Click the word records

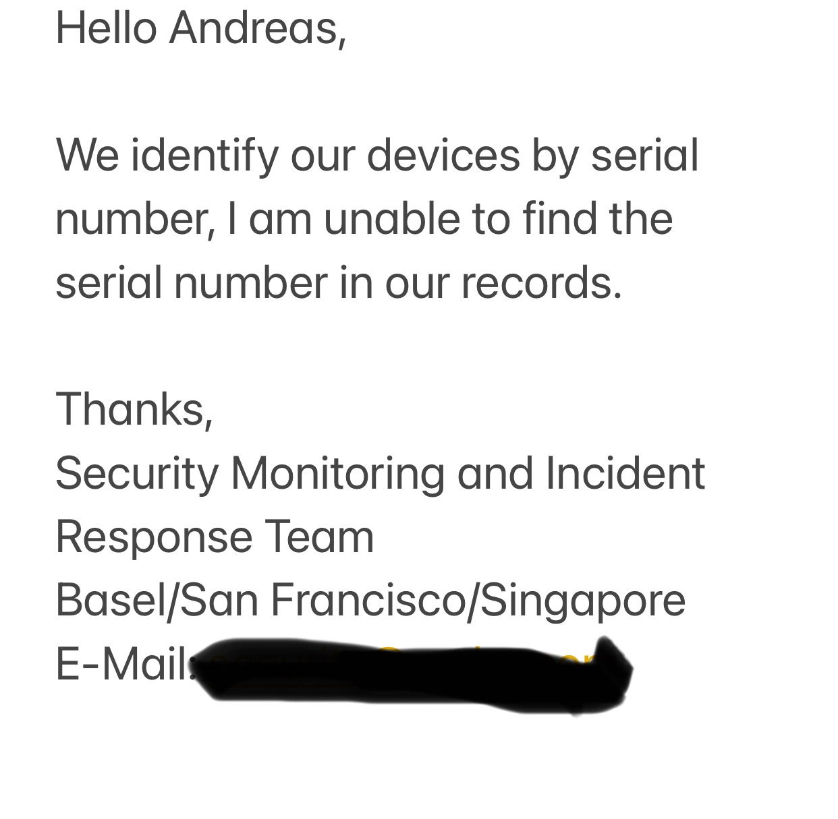[541, 282]
